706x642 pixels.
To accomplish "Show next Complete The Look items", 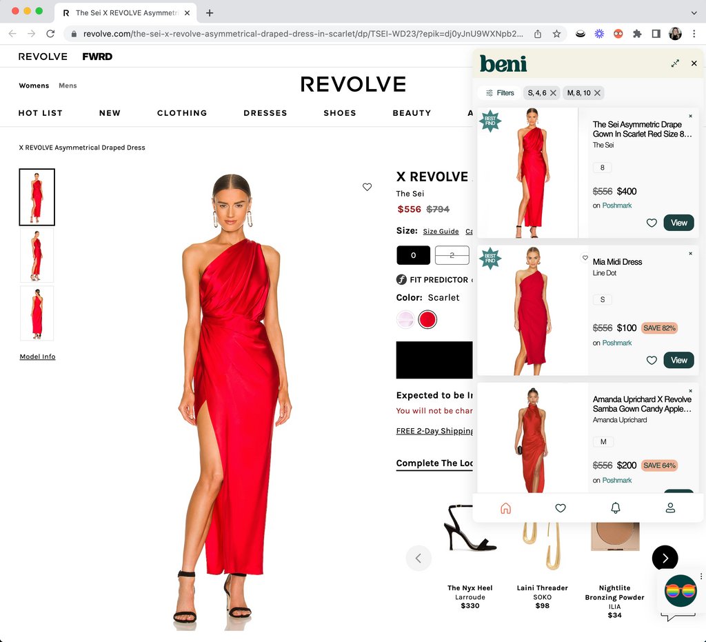I will (x=665, y=559).
